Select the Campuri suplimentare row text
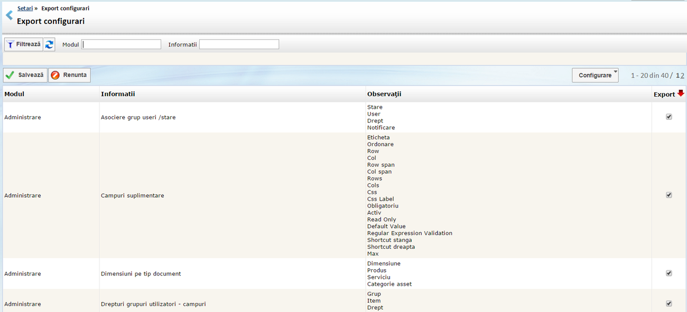 click(132, 195)
